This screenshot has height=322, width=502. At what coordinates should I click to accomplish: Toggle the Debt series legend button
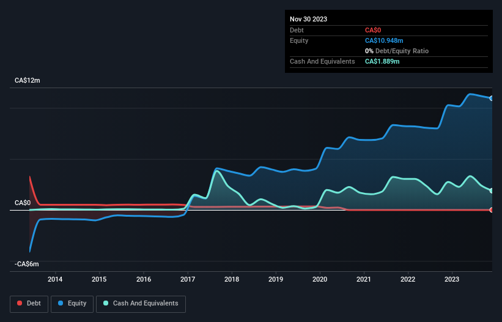[x=29, y=304]
